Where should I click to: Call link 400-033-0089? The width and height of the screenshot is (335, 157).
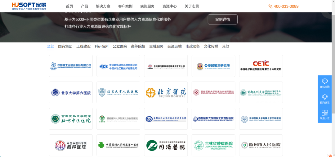(286, 7)
